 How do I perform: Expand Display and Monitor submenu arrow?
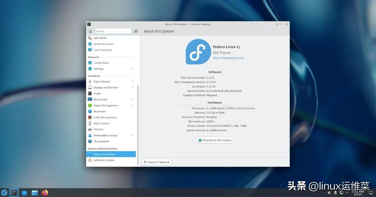coord(133,88)
